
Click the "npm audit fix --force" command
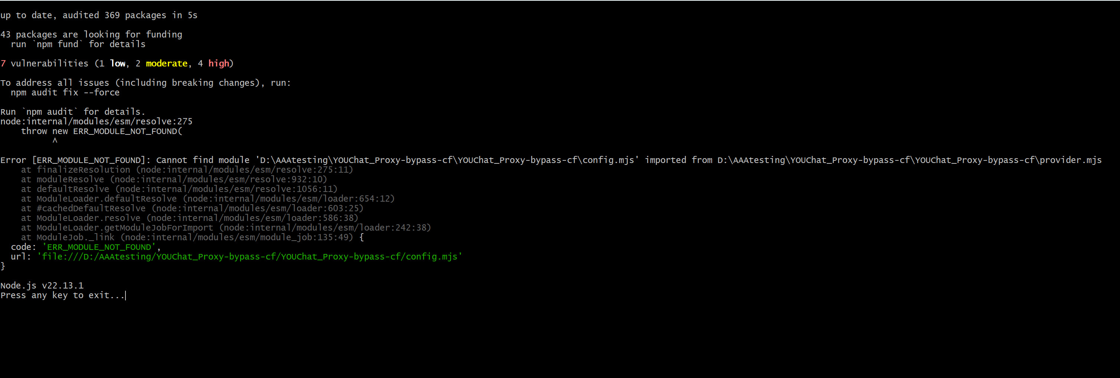[65, 93]
